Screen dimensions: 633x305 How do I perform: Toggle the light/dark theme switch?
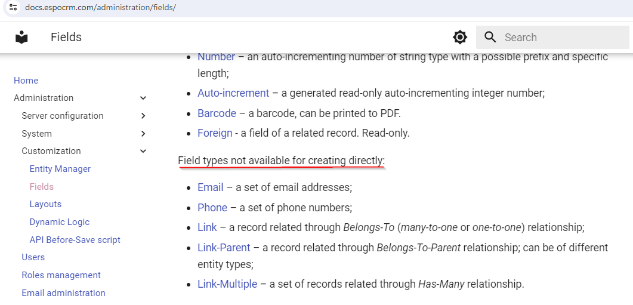(x=460, y=37)
